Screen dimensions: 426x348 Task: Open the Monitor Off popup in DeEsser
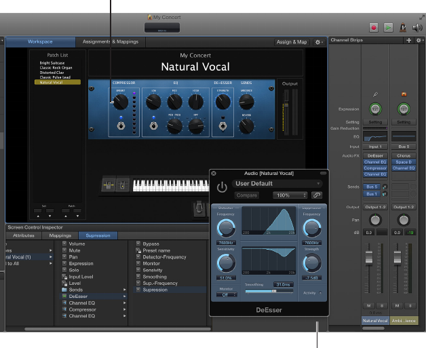pos(226,294)
